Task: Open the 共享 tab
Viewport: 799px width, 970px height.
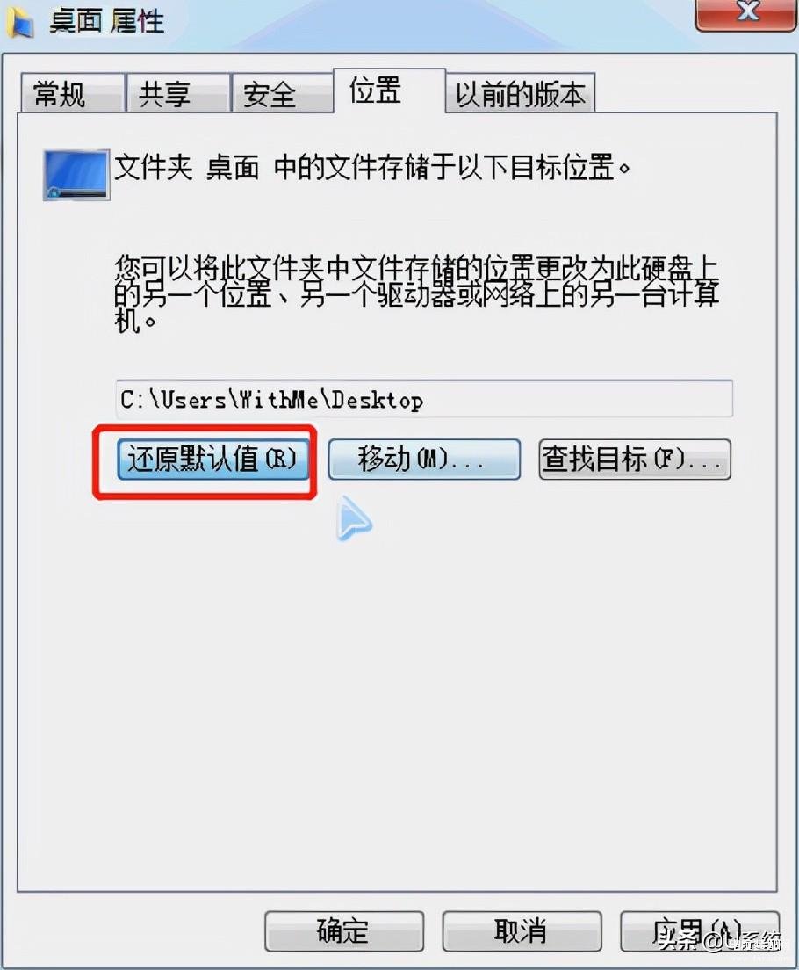Action: 178,93
